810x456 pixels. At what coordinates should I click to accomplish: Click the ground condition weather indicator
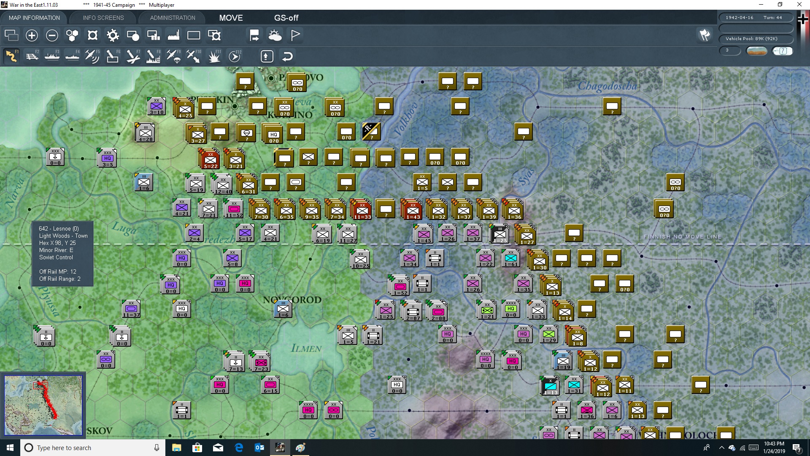(756, 51)
